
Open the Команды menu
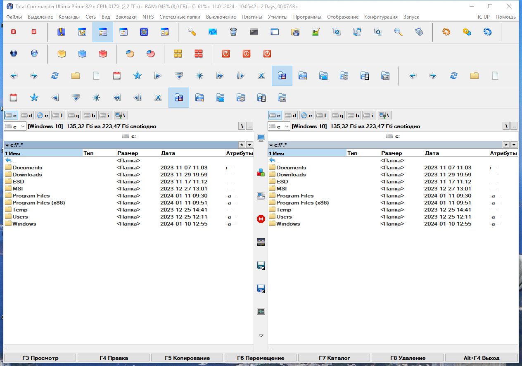(69, 17)
